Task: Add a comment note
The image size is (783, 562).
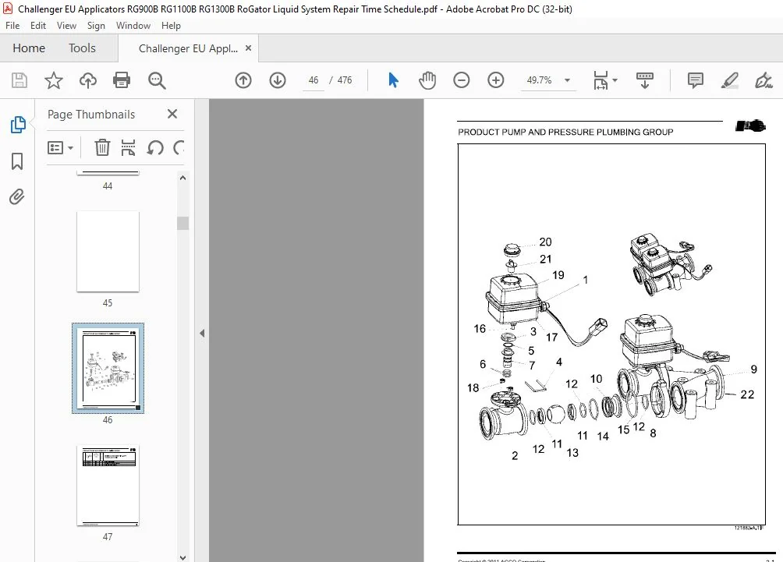Action: 695,80
